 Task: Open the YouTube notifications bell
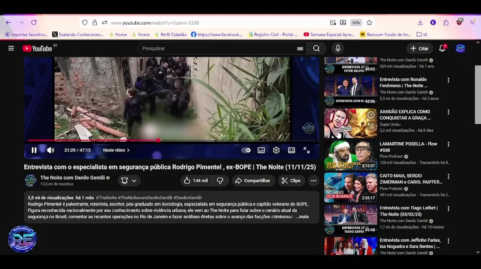click(442, 48)
